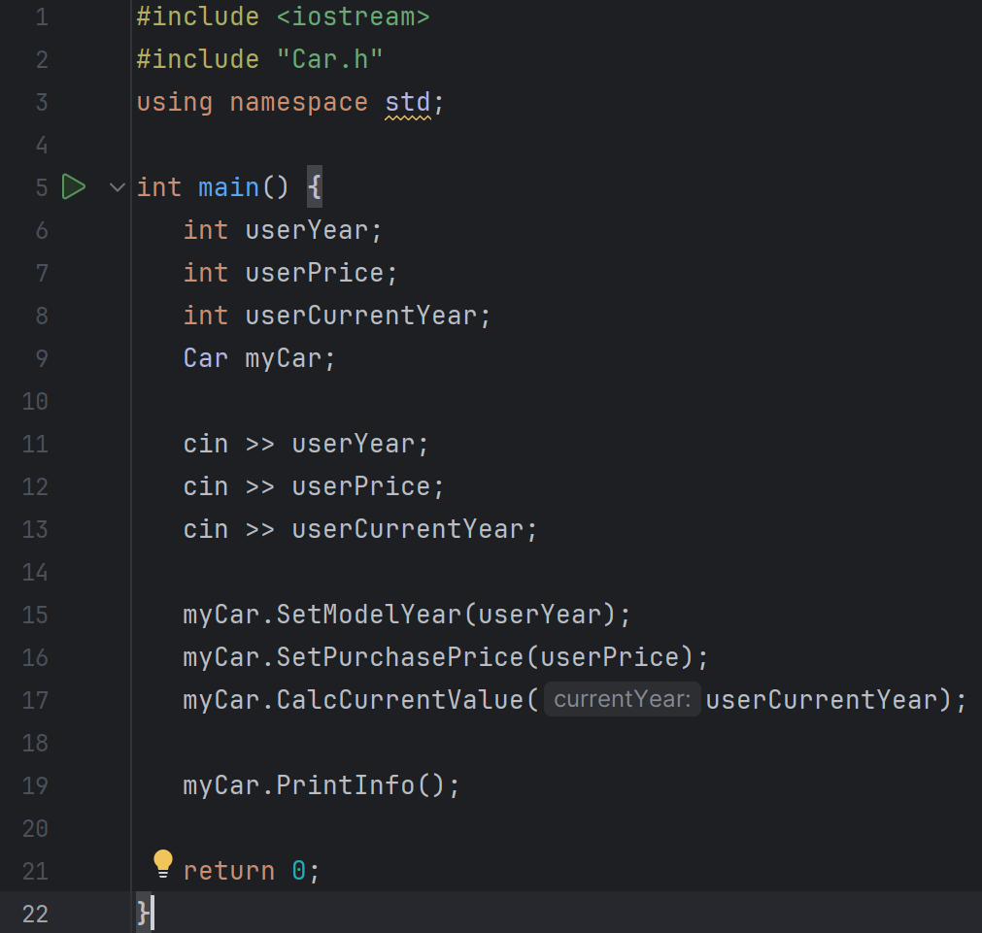The image size is (982, 933).
Task: Click line number 15 in the gutter
Action: point(35,615)
